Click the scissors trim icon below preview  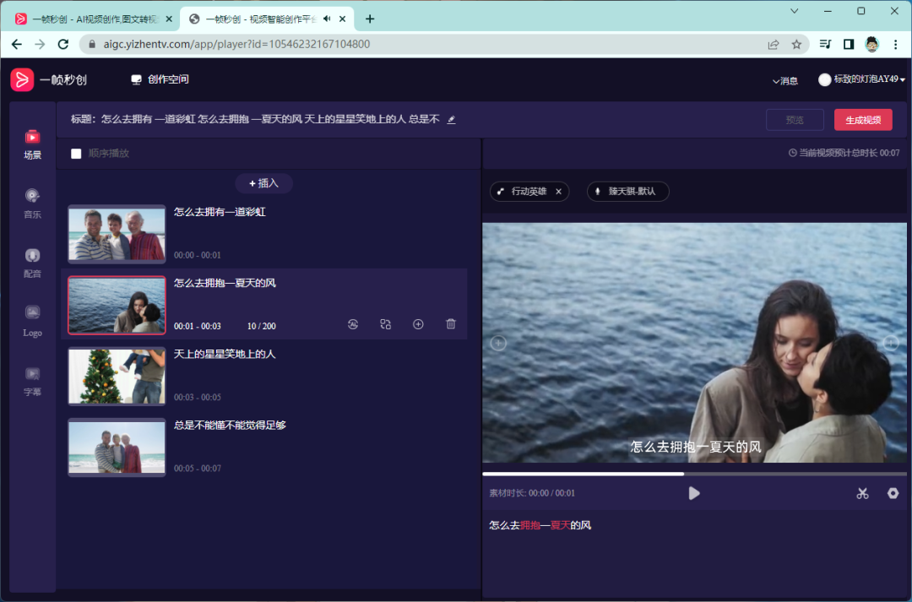coord(862,493)
